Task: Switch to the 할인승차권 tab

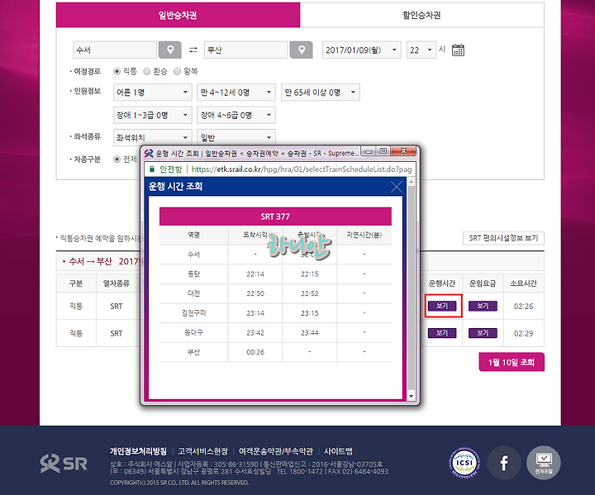Action: 421,15
